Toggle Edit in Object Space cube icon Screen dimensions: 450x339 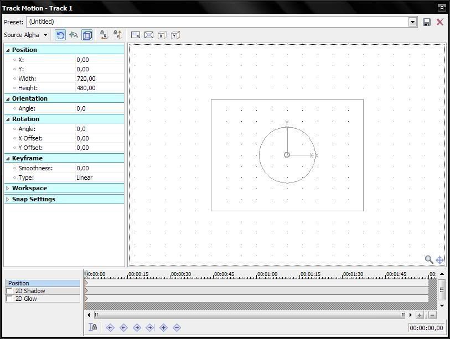pyautogui.click(x=87, y=35)
